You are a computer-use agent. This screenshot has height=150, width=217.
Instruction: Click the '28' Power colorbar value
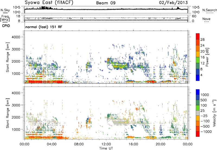pyautogui.click(x=202, y=40)
